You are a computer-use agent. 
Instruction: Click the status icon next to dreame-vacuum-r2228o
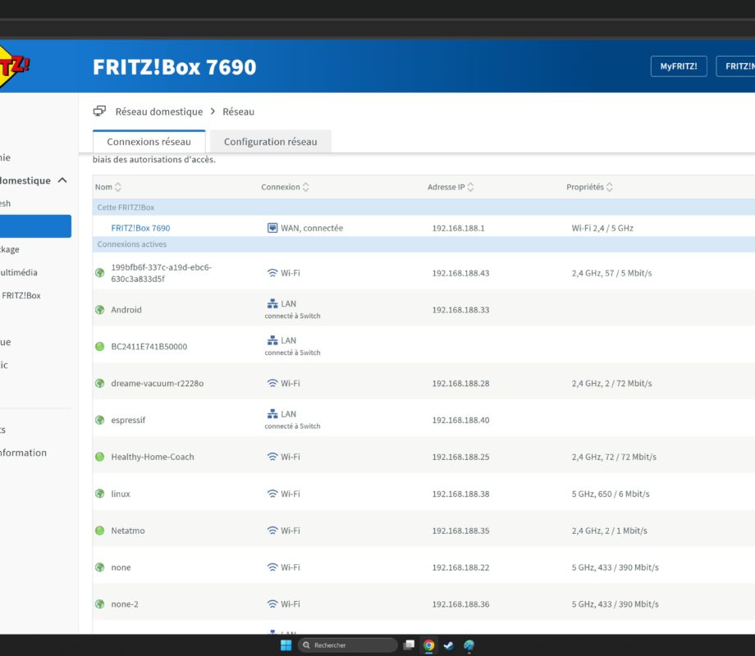click(99, 384)
